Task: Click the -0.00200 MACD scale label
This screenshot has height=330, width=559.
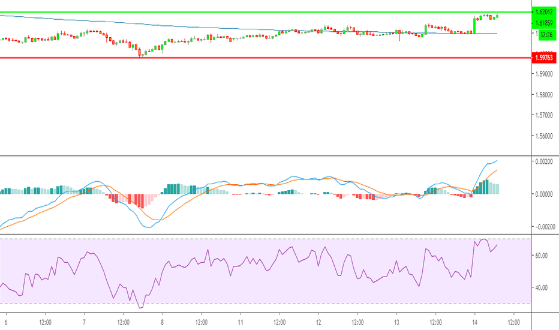Action: tap(543, 227)
